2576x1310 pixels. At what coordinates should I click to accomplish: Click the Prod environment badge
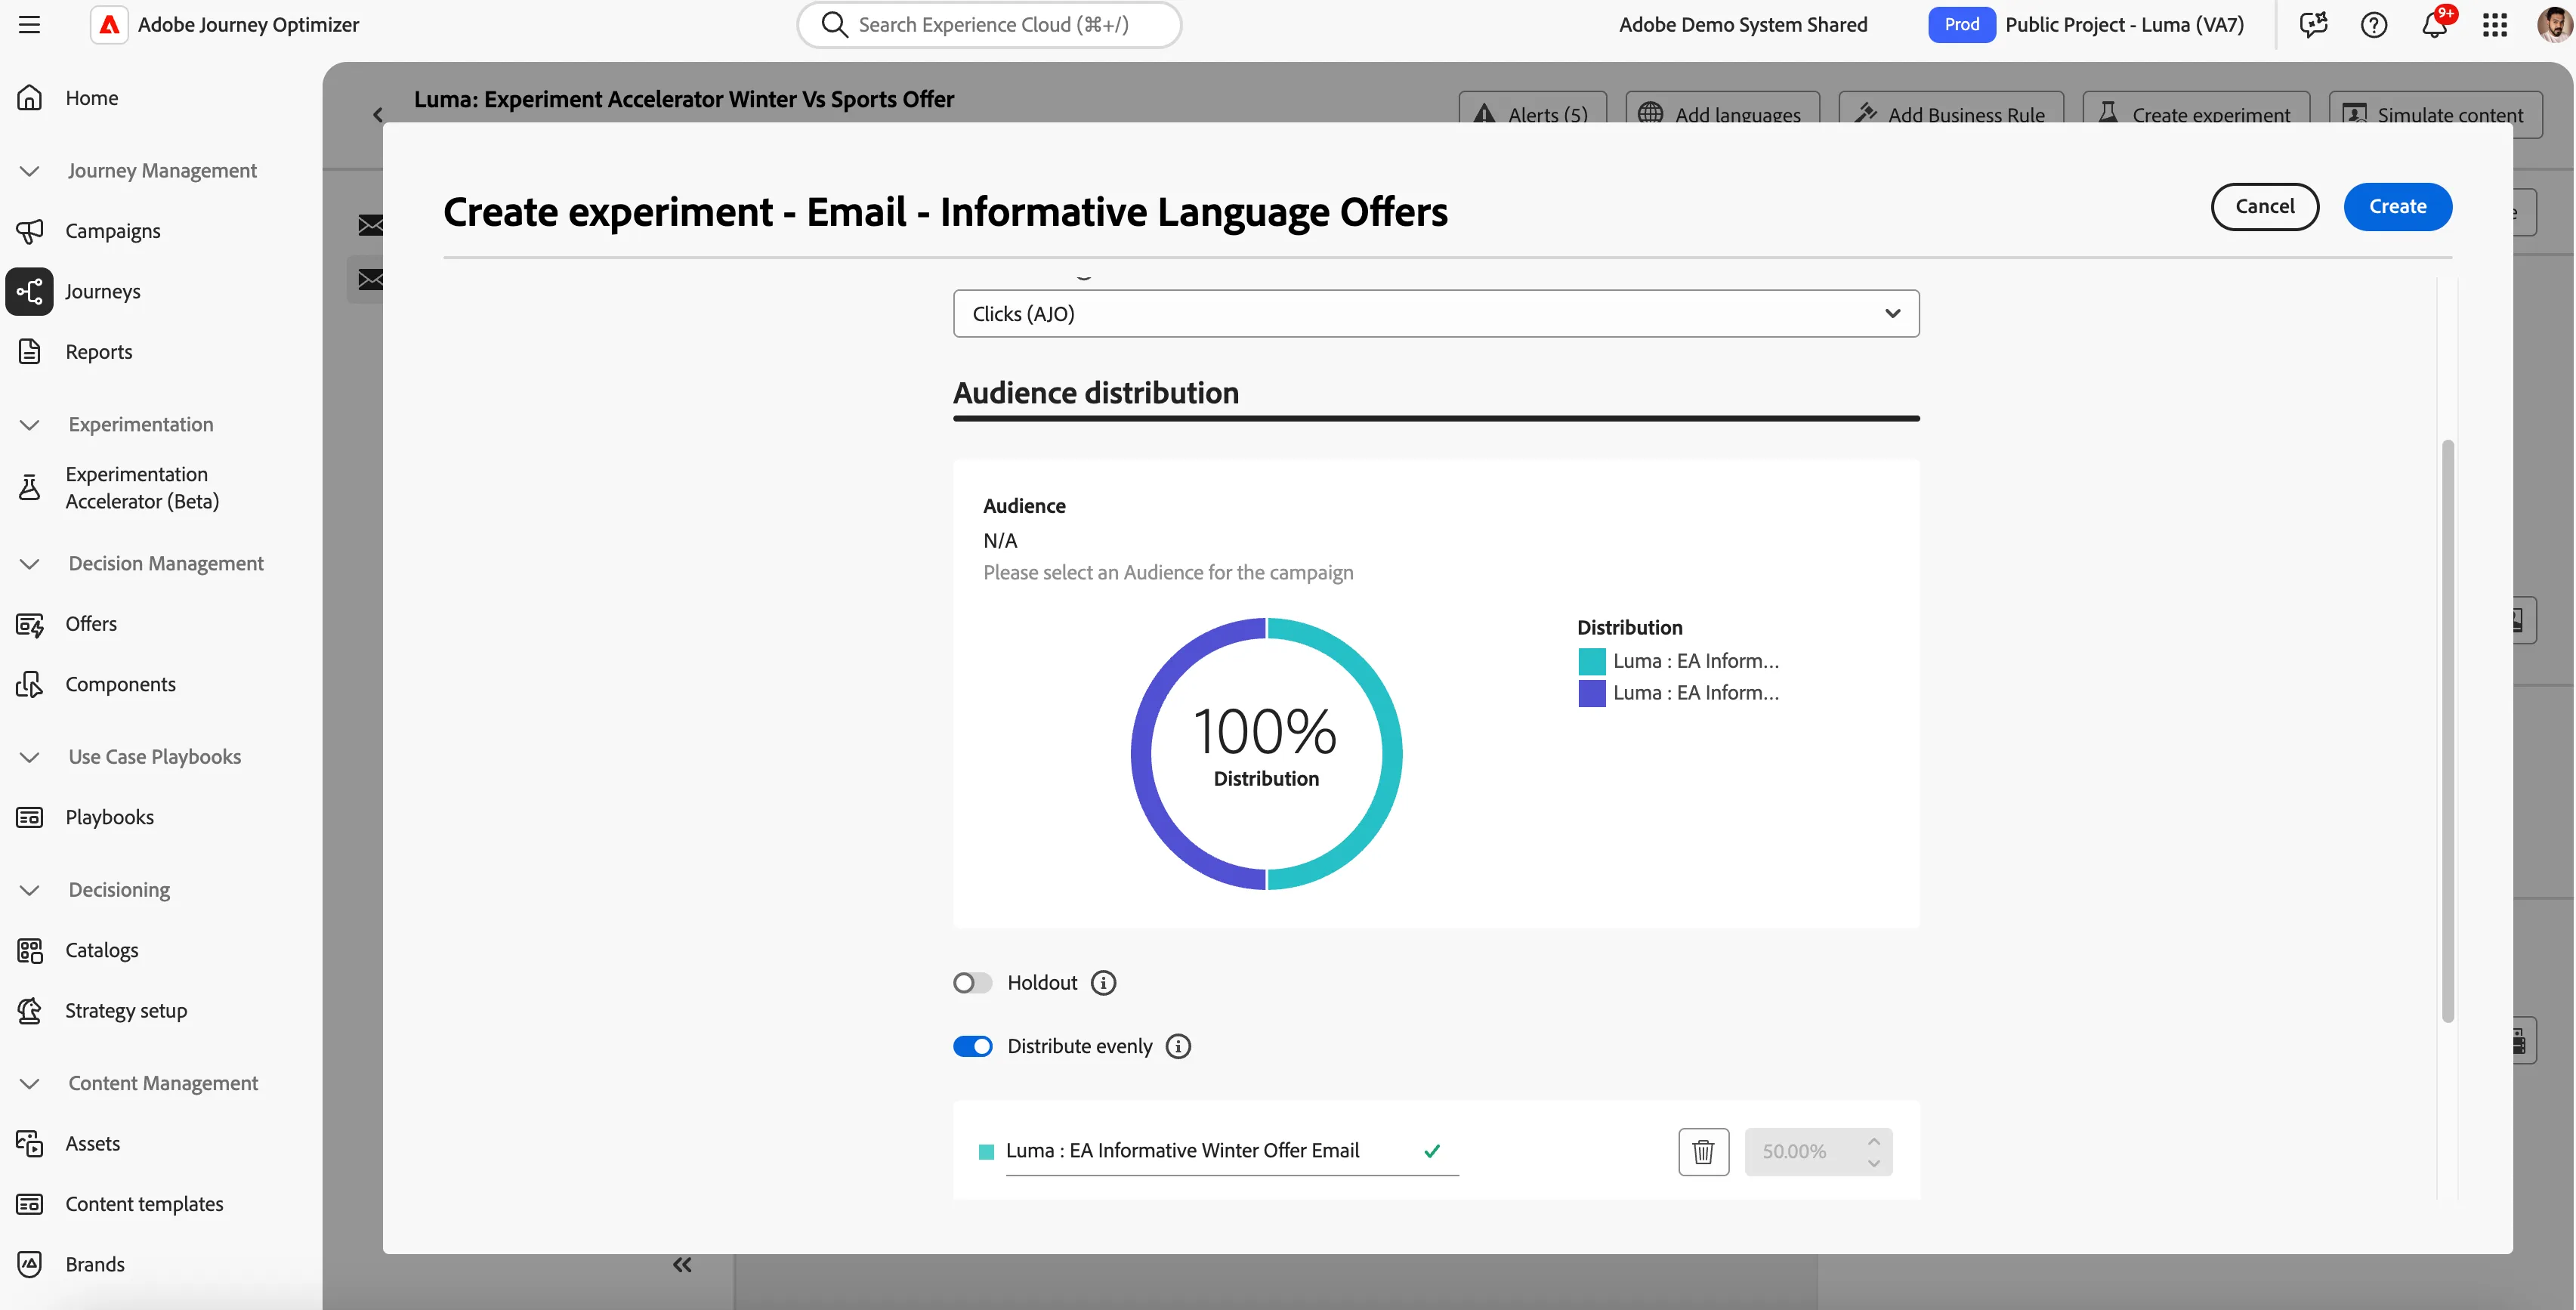coord(1961,25)
